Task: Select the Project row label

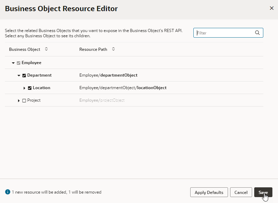Action: point(34,100)
